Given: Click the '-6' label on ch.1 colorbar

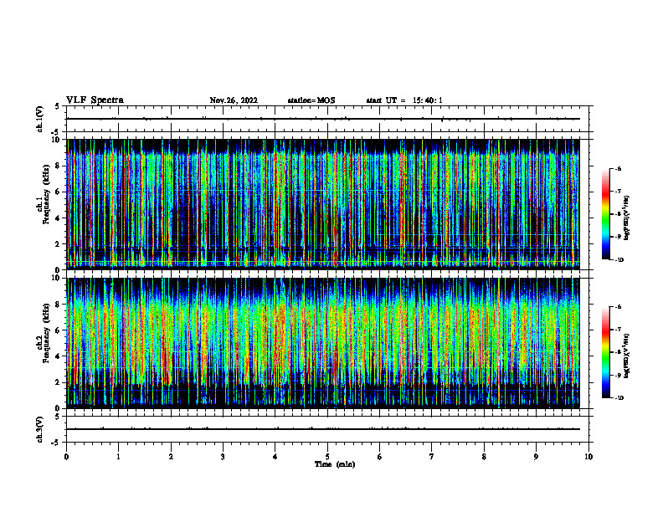Looking at the screenshot, I should [618, 169].
